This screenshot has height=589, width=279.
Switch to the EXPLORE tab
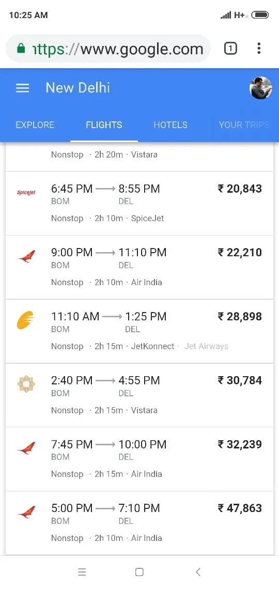click(x=35, y=125)
